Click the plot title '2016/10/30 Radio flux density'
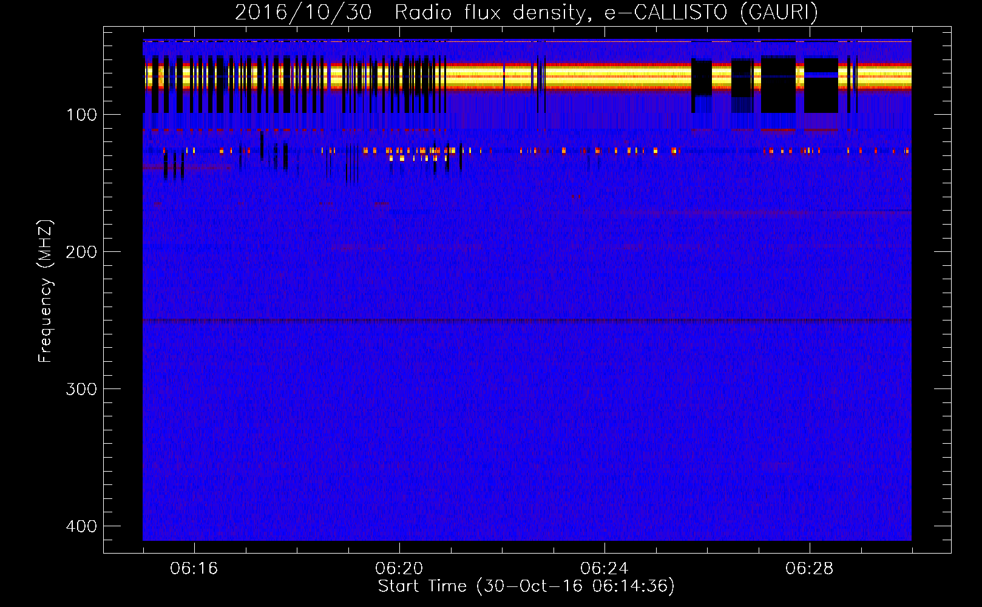 [413, 13]
